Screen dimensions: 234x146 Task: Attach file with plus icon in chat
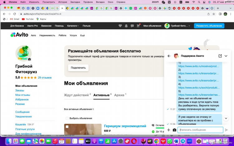click(x=168, y=130)
